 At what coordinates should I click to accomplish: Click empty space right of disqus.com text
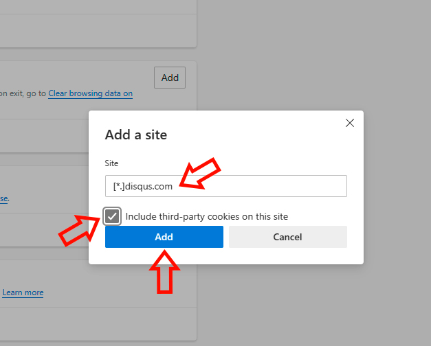275,186
